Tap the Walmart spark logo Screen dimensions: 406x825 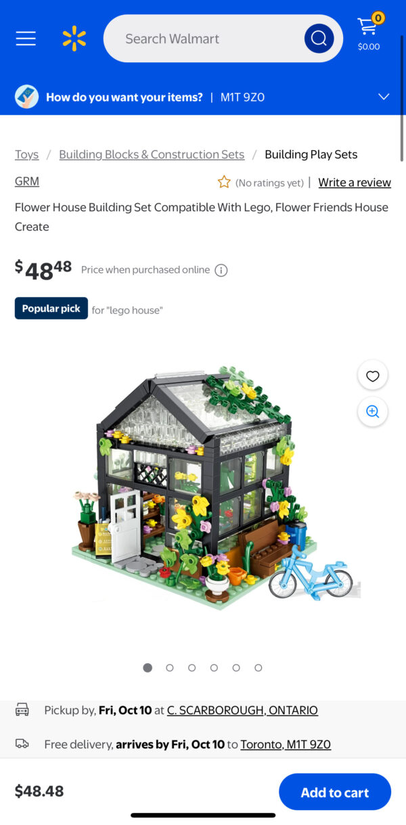pyautogui.click(x=74, y=39)
